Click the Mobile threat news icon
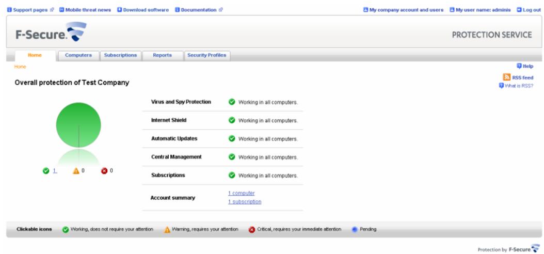Screen dimensions: 544x254 (x=62, y=10)
